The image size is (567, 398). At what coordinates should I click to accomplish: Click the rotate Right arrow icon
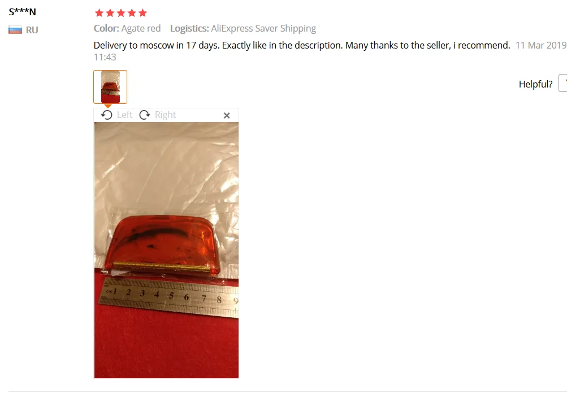(145, 115)
